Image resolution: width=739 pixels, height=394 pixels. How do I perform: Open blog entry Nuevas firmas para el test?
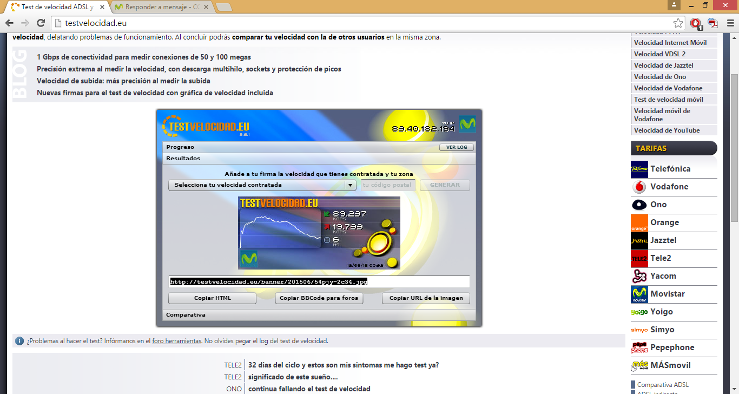click(155, 93)
